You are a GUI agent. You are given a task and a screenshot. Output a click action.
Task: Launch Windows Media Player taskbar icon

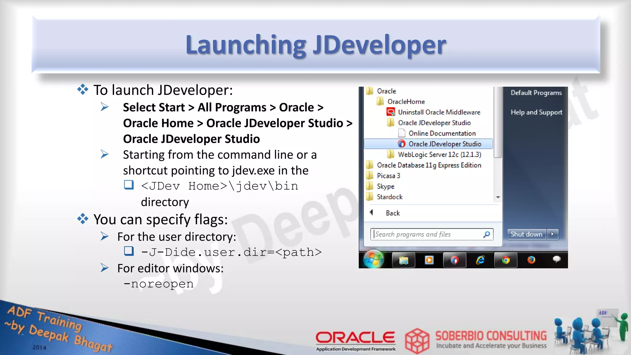point(429,260)
